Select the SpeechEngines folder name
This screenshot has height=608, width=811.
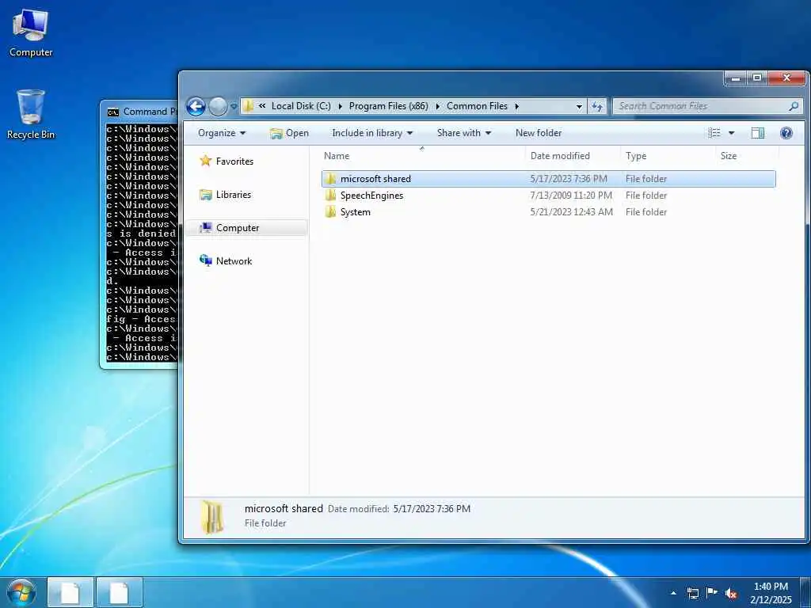(x=371, y=196)
